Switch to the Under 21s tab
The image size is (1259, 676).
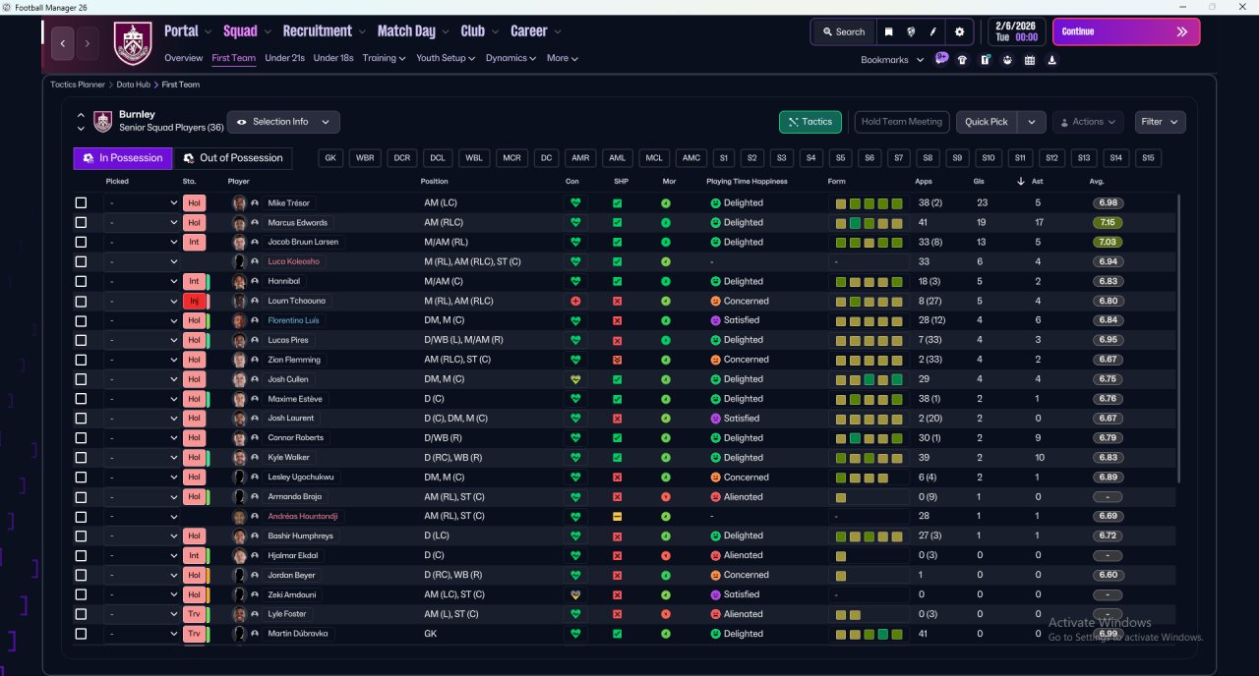tap(284, 58)
